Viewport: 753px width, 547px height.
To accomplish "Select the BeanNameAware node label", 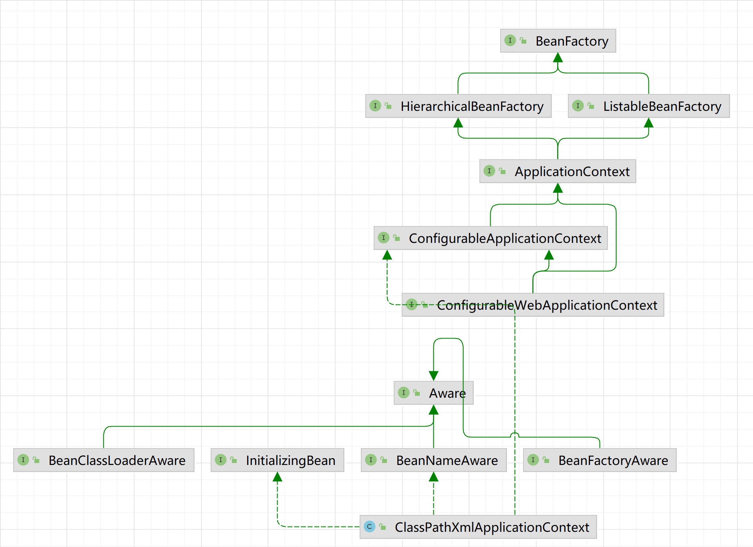I will pos(447,461).
